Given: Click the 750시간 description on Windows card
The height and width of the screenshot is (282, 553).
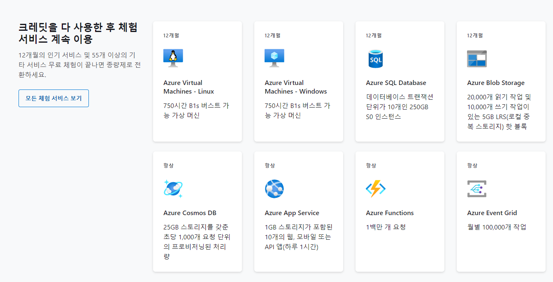Looking at the screenshot, I should 297,110.
